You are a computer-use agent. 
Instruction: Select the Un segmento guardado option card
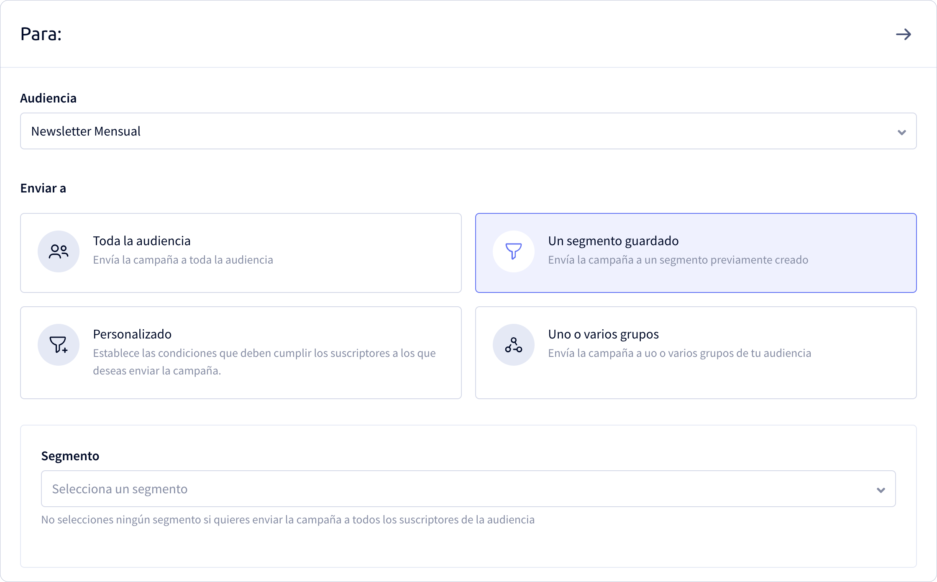(696, 253)
